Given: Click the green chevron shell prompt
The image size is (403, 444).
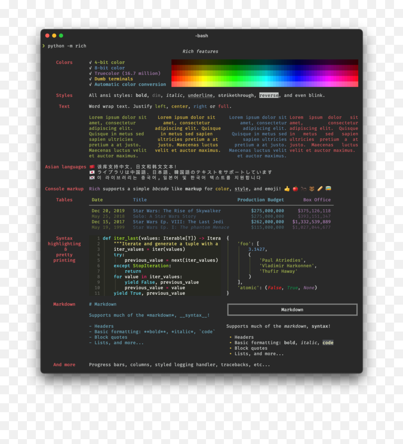Looking at the screenshot, I should pyautogui.click(x=43, y=46).
